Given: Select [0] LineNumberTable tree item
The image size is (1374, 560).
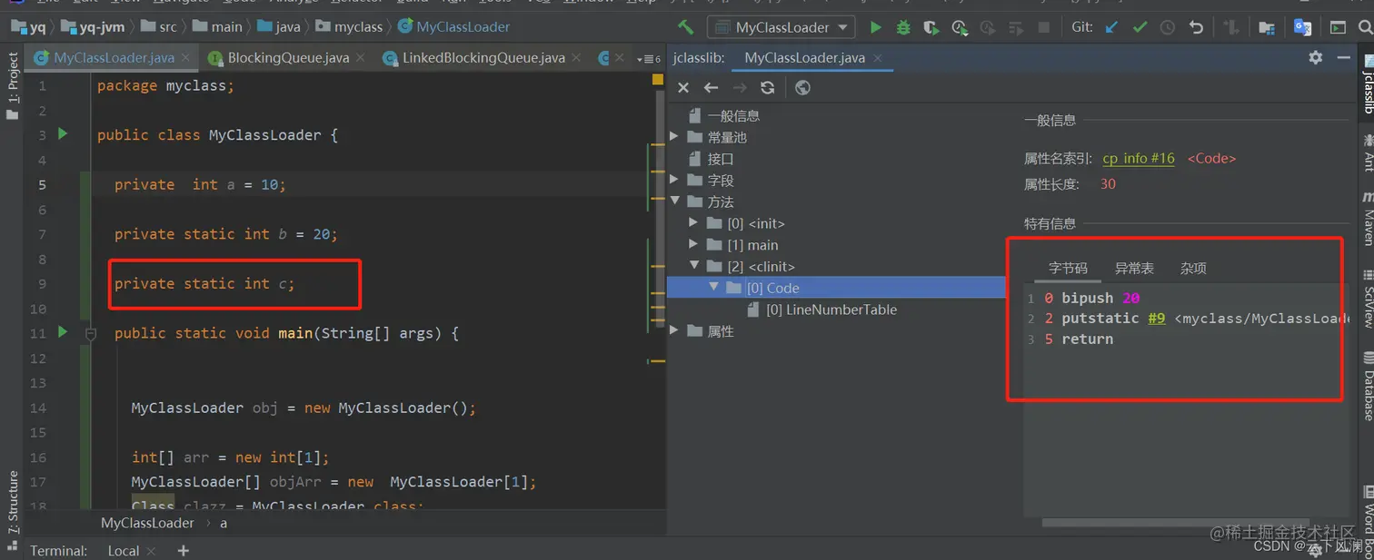Looking at the screenshot, I should (x=831, y=309).
